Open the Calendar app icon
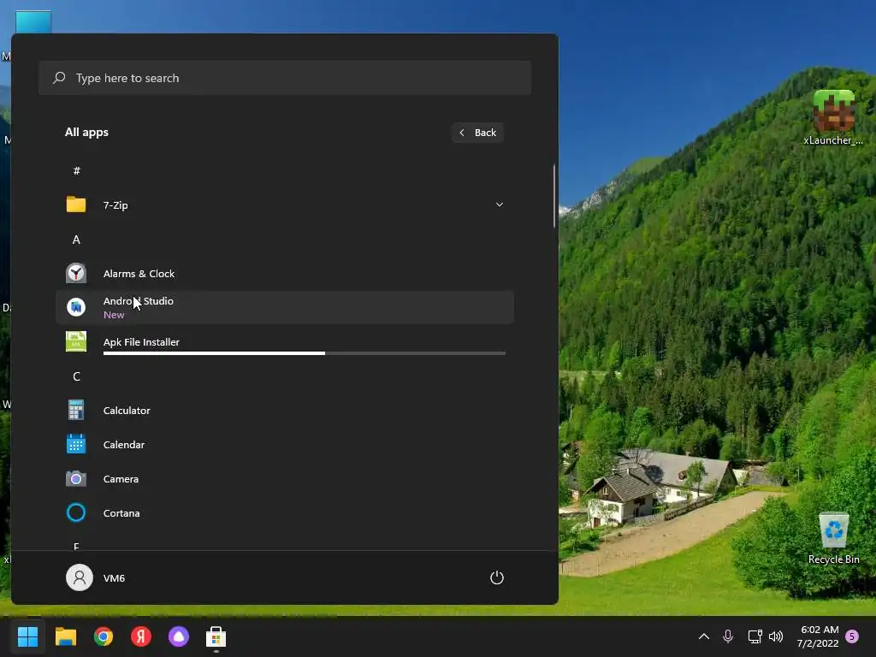This screenshot has width=876, height=657. pos(76,444)
